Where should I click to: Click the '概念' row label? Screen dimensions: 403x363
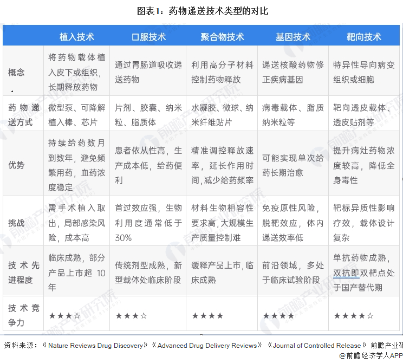[x=16, y=72]
